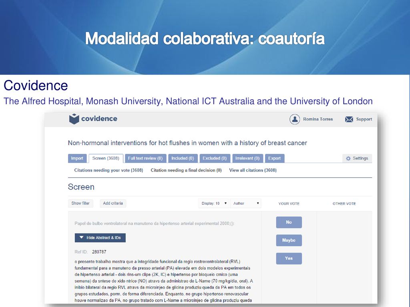Click the OTHER VOTE column header
The height and width of the screenshot is (307, 410).
click(x=344, y=203)
